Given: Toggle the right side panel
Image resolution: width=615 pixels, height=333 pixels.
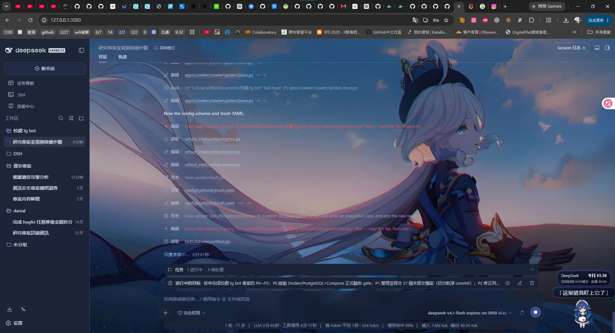Looking at the screenshot, I should click(x=607, y=48).
